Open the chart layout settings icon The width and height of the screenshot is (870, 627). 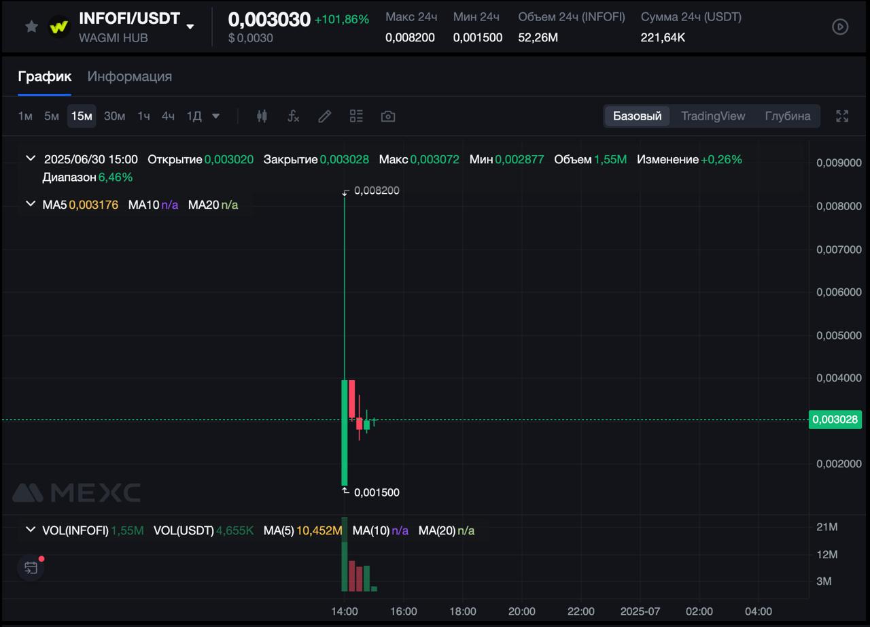click(356, 116)
